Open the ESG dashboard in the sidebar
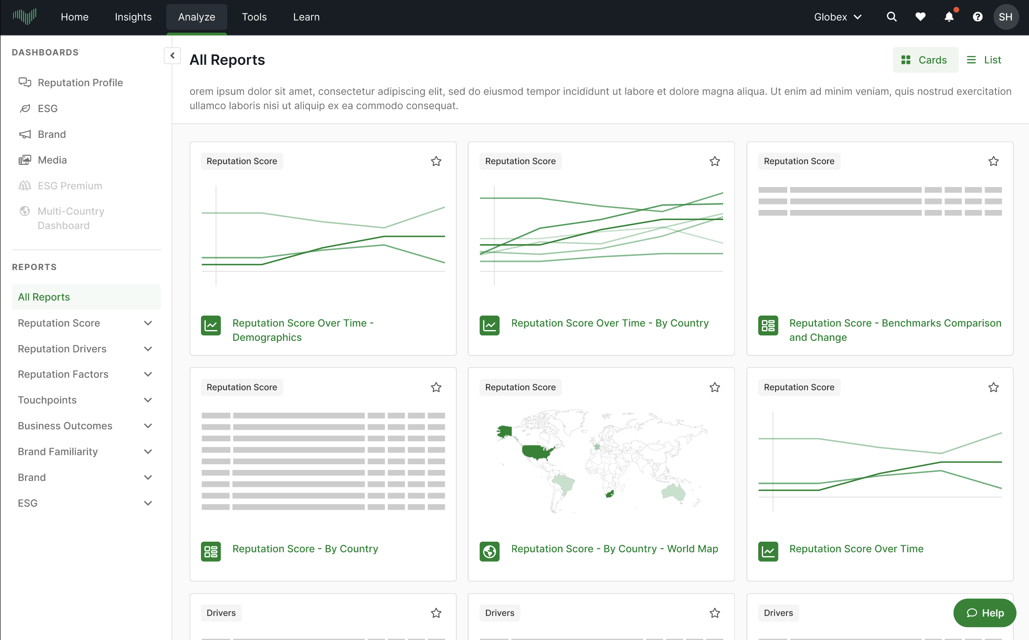The image size is (1029, 640). [x=48, y=108]
